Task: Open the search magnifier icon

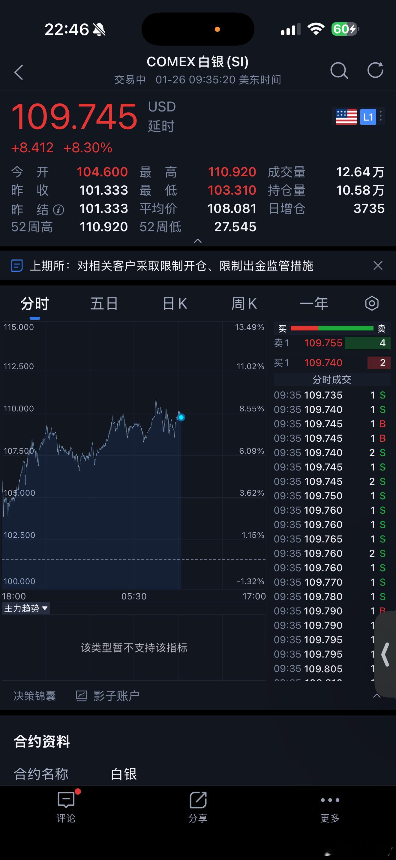Action: tap(339, 70)
